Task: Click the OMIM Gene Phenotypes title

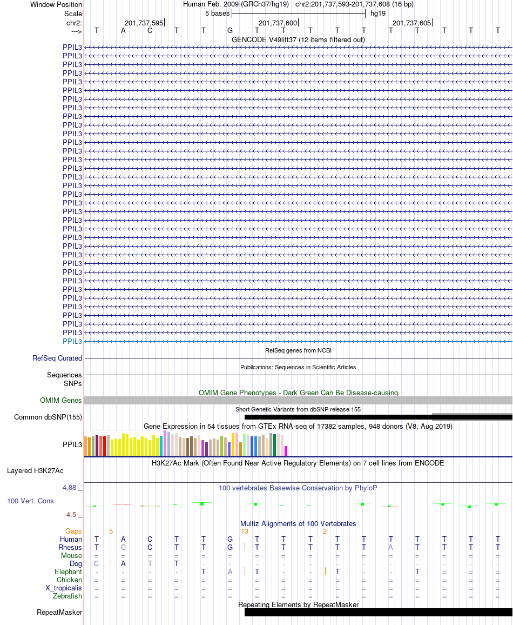Action: coord(298,393)
